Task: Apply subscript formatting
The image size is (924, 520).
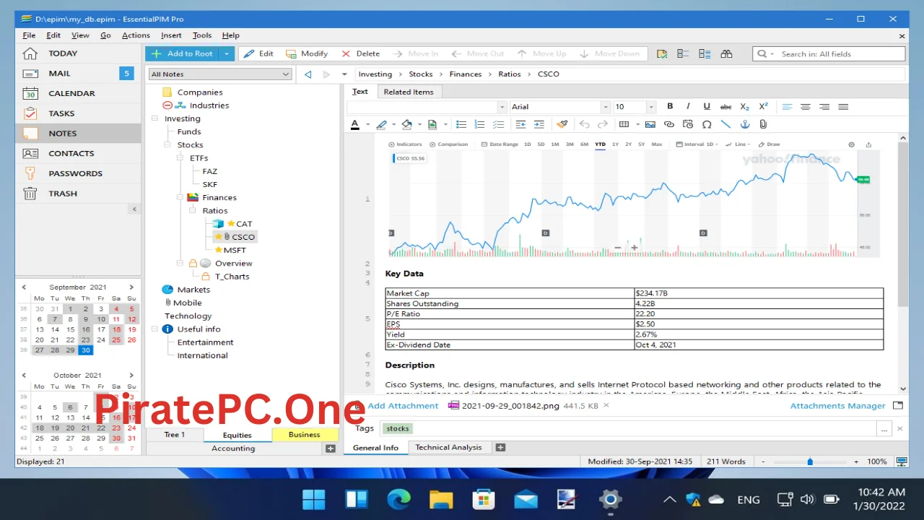Action: click(x=745, y=107)
